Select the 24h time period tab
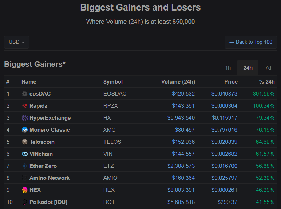The width and height of the screenshot is (281, 209). [248, 68]
